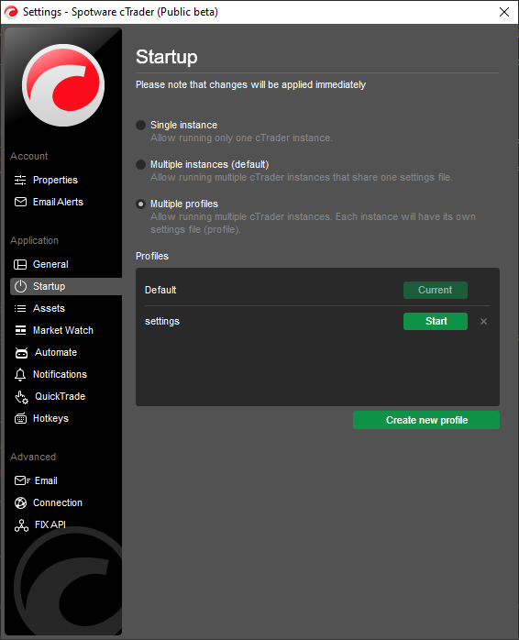
Task: Click the Single instance label text
Action: click(183, 126)
